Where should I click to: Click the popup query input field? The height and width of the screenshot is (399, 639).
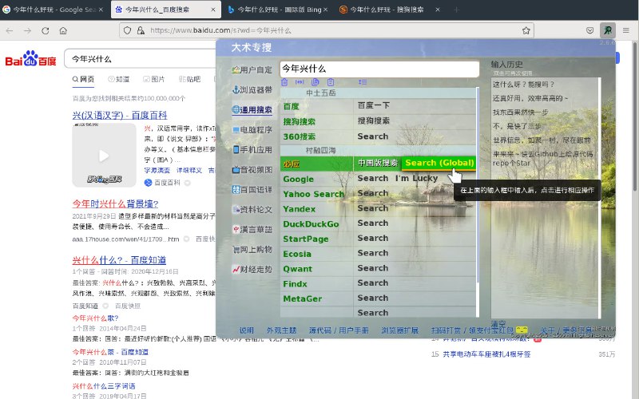[x=379, y=69]
